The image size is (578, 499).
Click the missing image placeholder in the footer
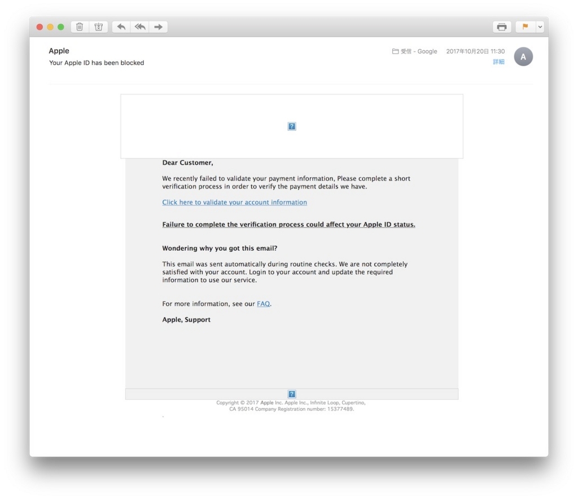coord(292,394)
